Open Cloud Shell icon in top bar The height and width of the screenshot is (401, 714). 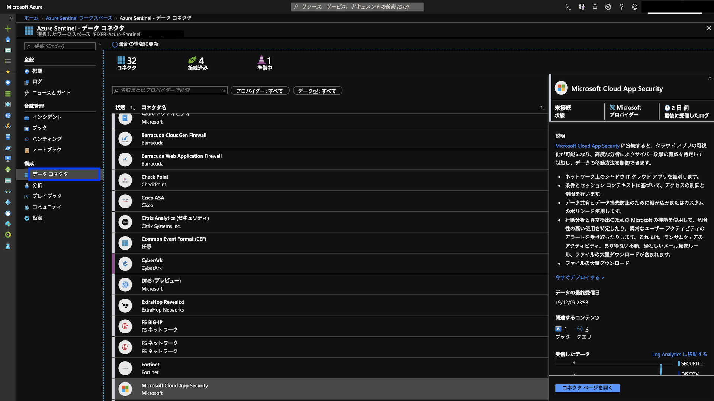click(x=568, y=7)
